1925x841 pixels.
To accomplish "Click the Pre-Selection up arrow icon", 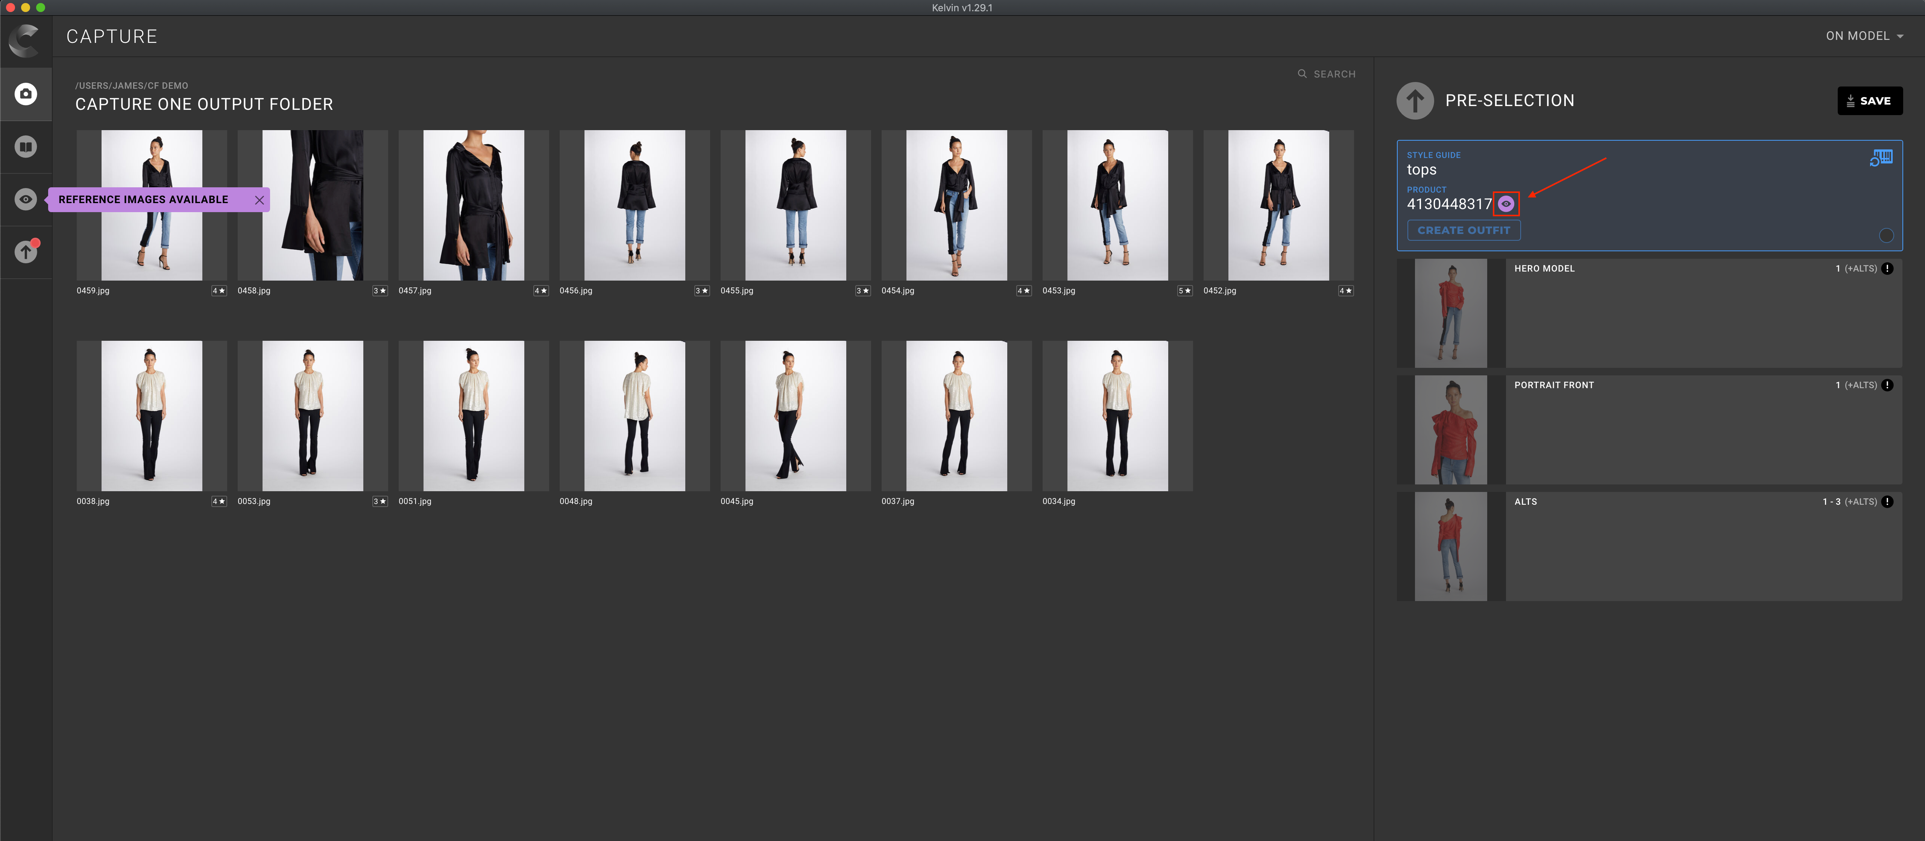I will (x=1415, y=101).
